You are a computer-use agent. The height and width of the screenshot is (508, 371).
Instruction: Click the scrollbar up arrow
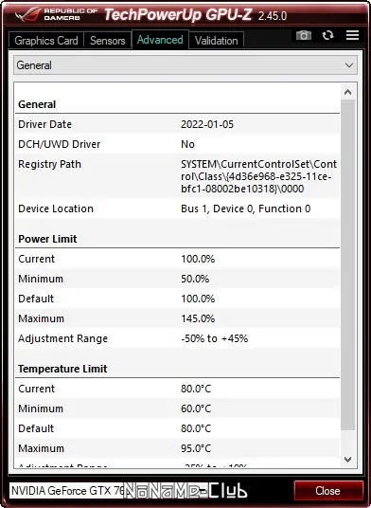348,92
